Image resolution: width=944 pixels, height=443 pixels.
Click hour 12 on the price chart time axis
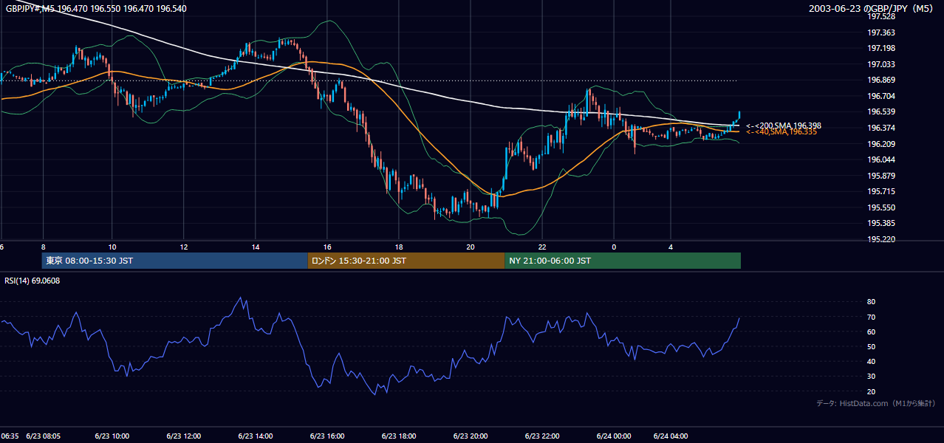coord(183,247)
